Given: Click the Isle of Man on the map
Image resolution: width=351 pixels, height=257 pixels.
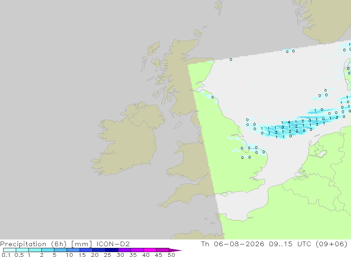Looking at the screenshot, I should pyautogui.click(x=178, y=125).
